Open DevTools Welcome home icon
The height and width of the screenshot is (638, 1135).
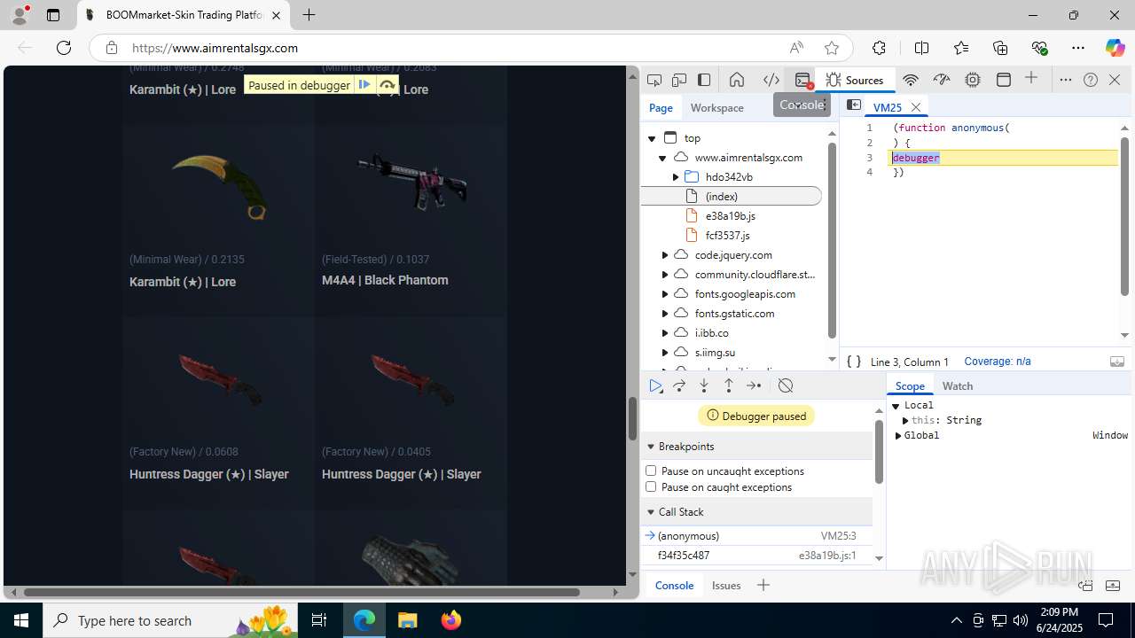[x=737, y=80]
